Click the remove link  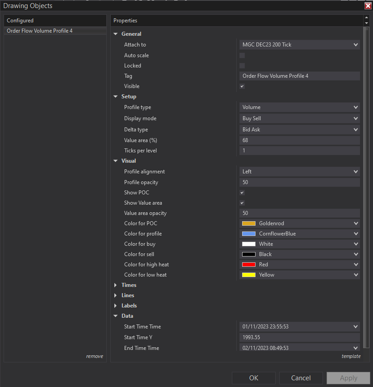point(94,356)
